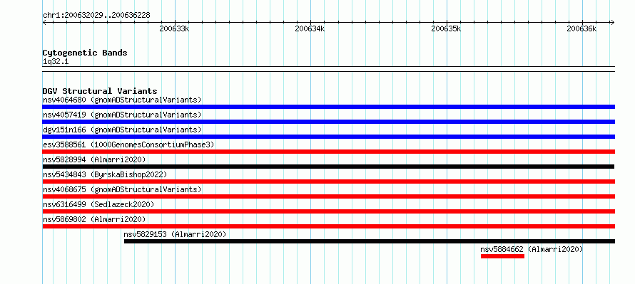Click the blue bar under dgv151n166
Screen dimensions: 635x284
(328, 137)
